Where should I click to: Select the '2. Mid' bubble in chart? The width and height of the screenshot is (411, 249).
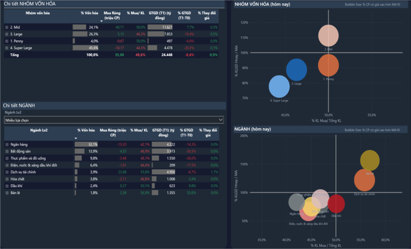pos(329,35)
